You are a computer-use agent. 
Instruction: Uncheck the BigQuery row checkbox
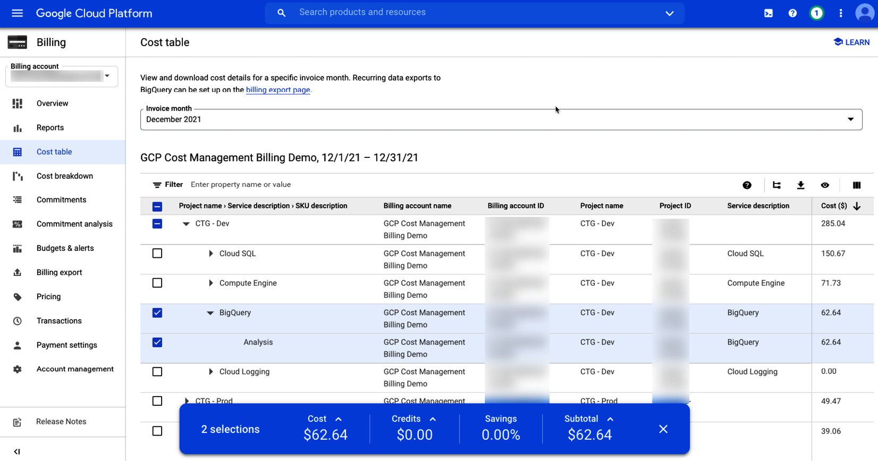(157, 313)
